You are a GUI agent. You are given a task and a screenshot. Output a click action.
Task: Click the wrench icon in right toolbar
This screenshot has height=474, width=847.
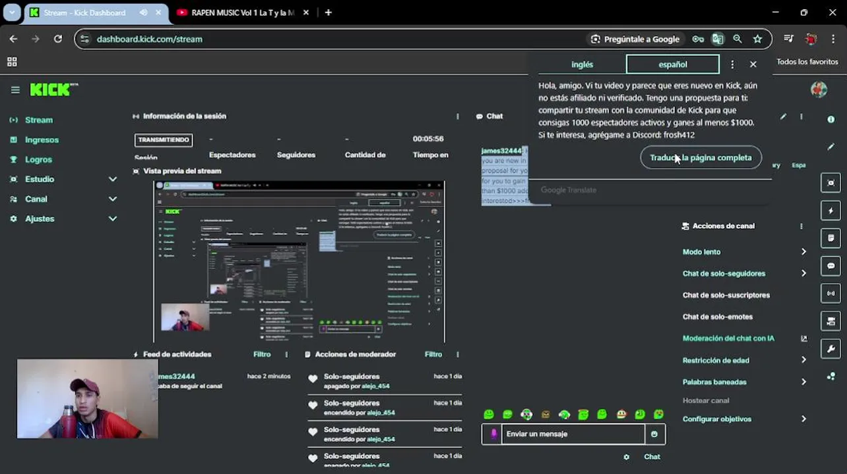(831, 349)
